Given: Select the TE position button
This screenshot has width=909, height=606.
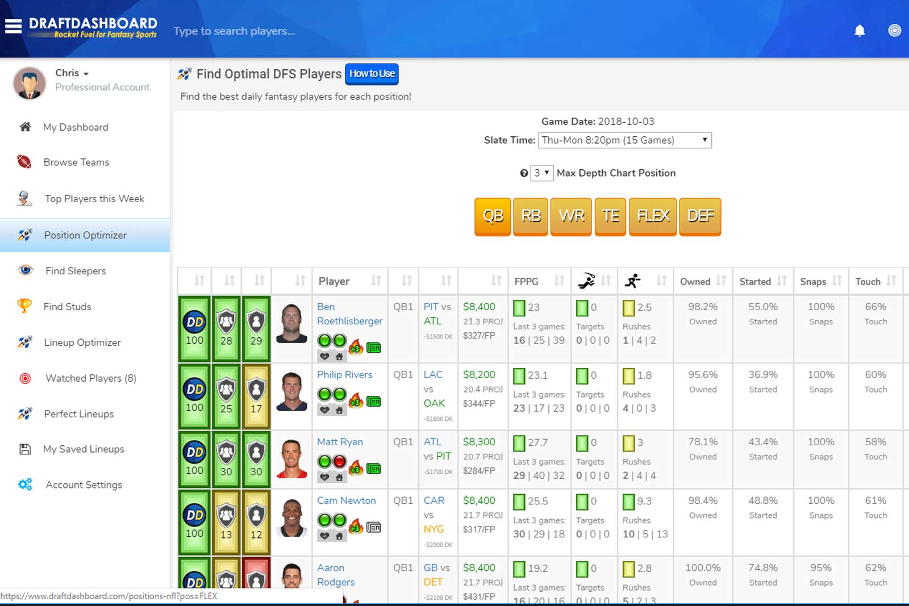Looking at the screenshot, I should (x=610, y=216).
